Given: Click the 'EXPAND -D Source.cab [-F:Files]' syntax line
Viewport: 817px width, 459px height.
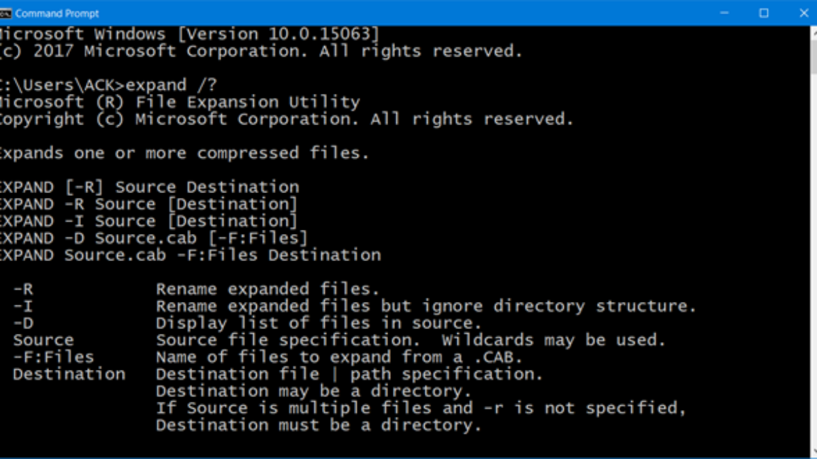Looking at the screenshot, I should point(154,238).
